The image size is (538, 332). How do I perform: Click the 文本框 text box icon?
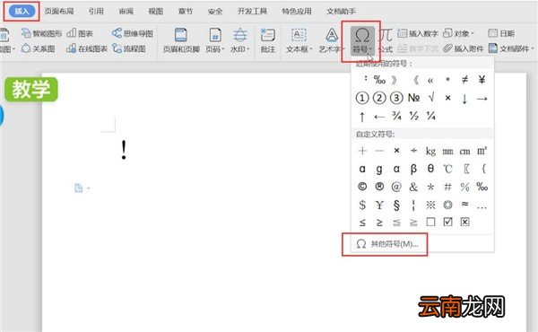[299, 35]
